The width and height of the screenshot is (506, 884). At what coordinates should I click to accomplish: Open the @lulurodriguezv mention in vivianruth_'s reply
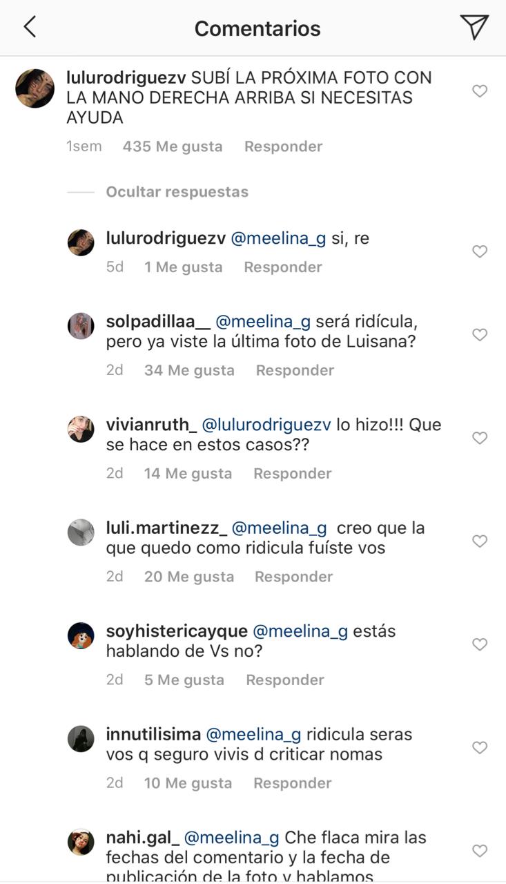[x=266, y=425]
